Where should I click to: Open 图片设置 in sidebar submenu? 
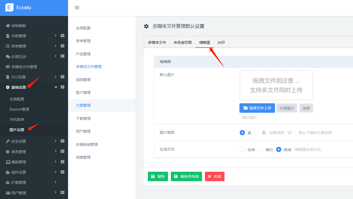pos(17,130)
